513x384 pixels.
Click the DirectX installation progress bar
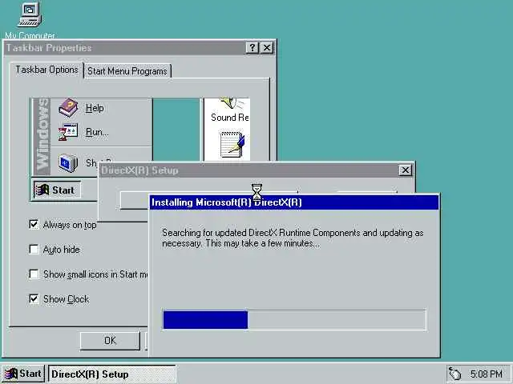pyautogui.click(x=294, y=320)
